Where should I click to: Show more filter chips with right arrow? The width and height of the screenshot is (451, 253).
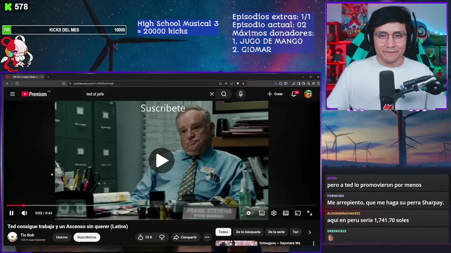[x=310, y=232]
